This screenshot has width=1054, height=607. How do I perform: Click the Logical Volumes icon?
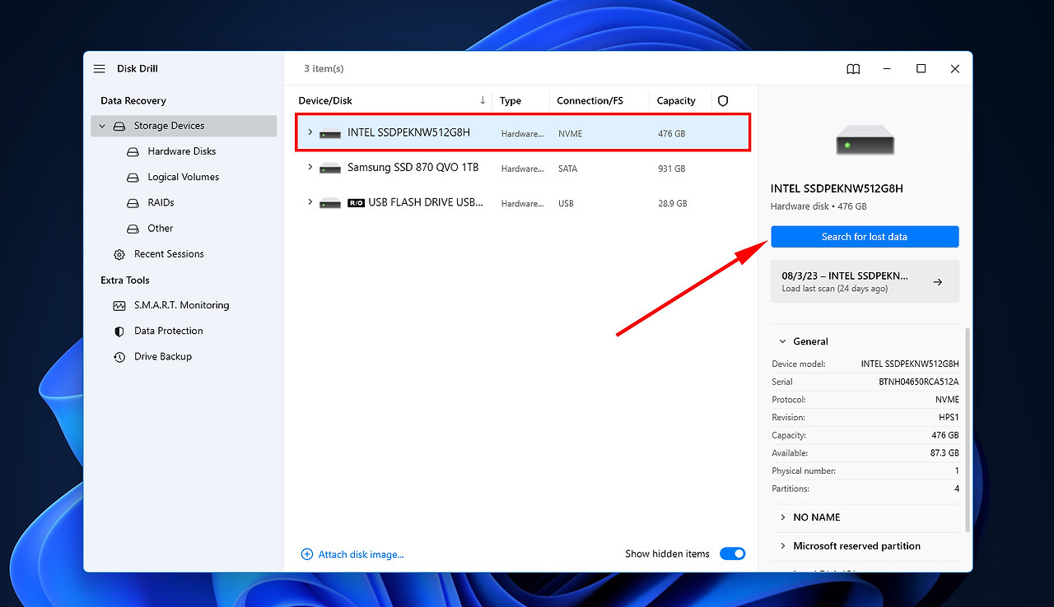(x=133, y=177)
